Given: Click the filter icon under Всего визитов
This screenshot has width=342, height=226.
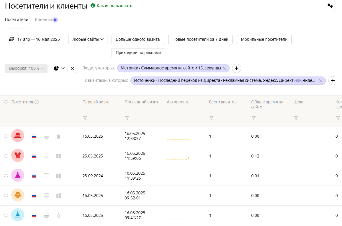Looking at the screenshot, I should 212,118.
